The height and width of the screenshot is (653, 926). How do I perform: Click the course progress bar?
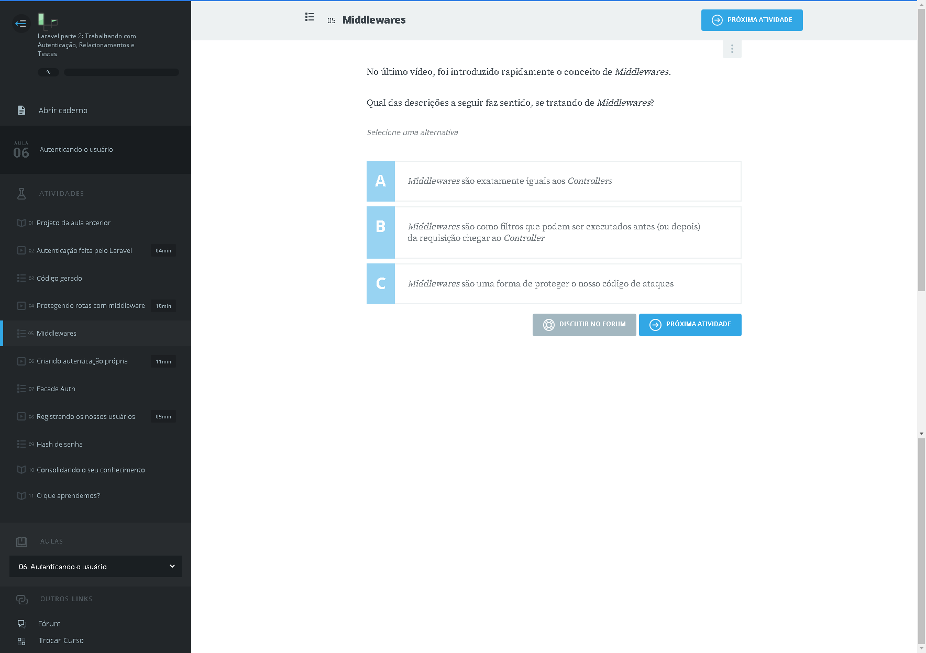pyautogui.click(x=121, y=72)
